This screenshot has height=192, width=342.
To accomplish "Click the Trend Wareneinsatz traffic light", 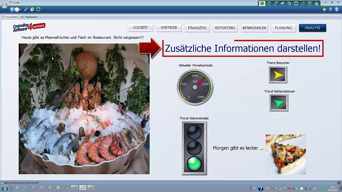I will (194, 148).
